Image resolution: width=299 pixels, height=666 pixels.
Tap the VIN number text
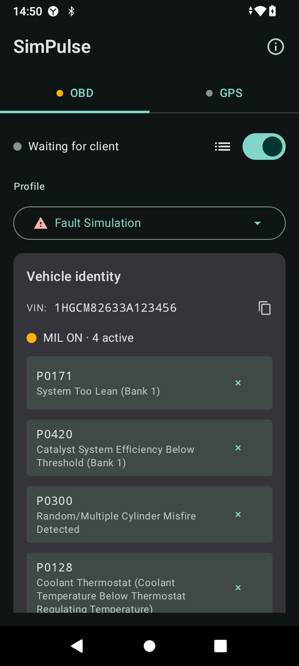point(115,308)
